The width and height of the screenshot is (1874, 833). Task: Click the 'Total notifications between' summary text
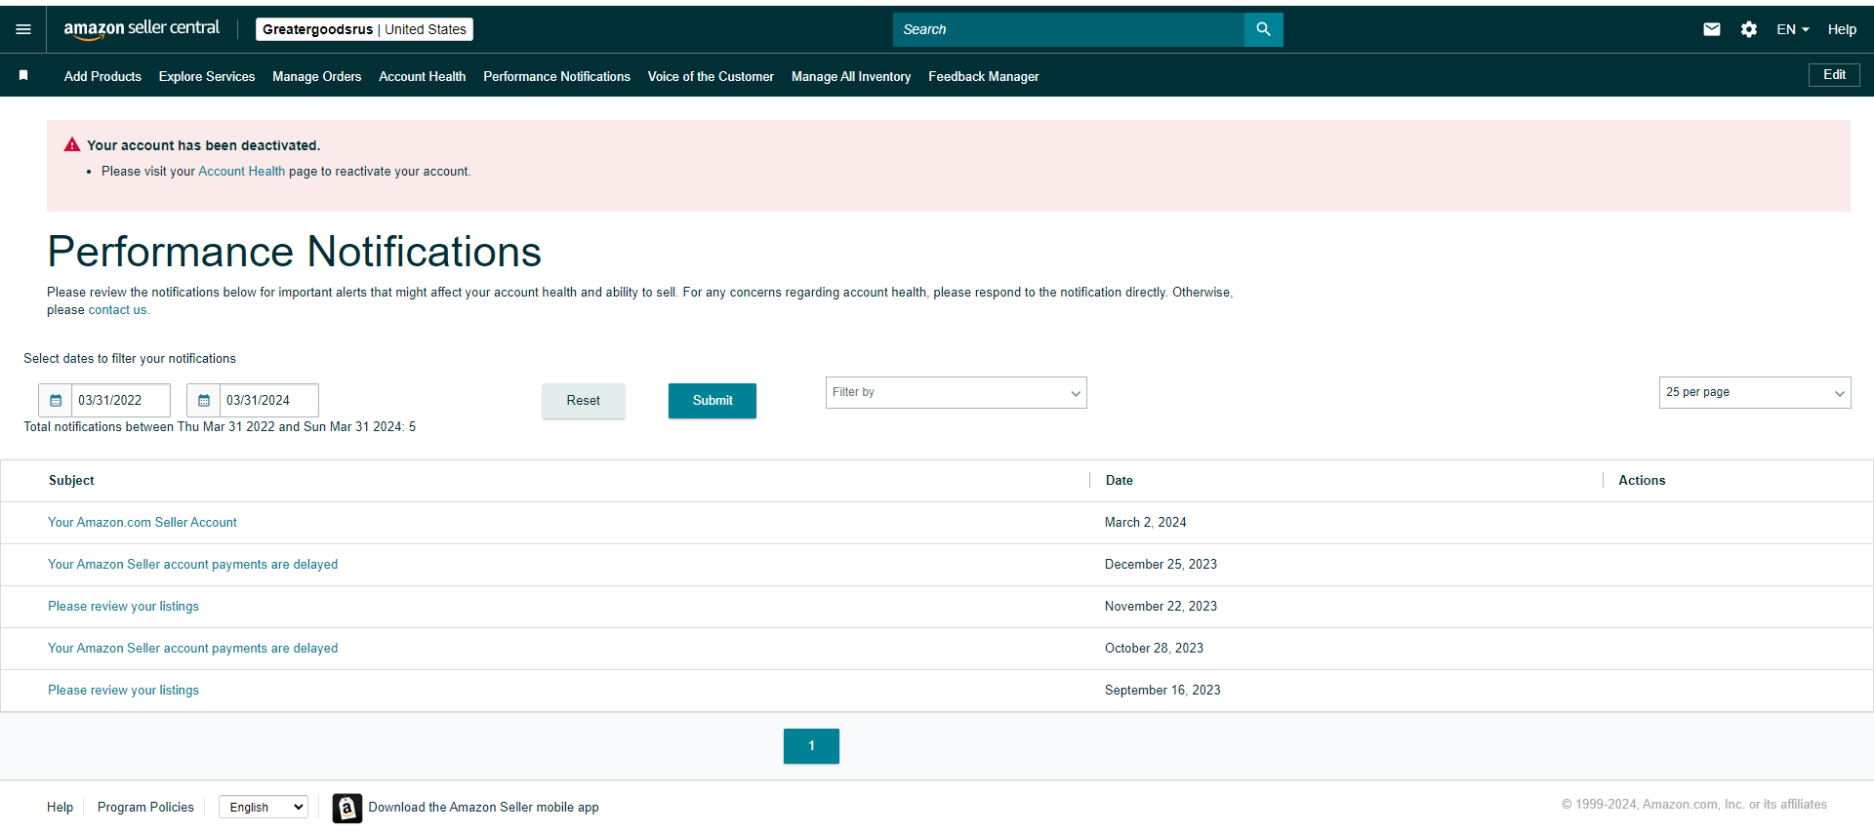point(220,427)
